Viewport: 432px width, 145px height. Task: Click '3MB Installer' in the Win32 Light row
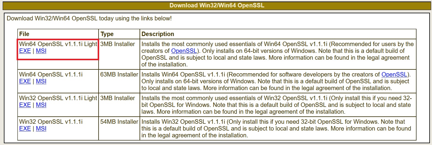(118, 98)
